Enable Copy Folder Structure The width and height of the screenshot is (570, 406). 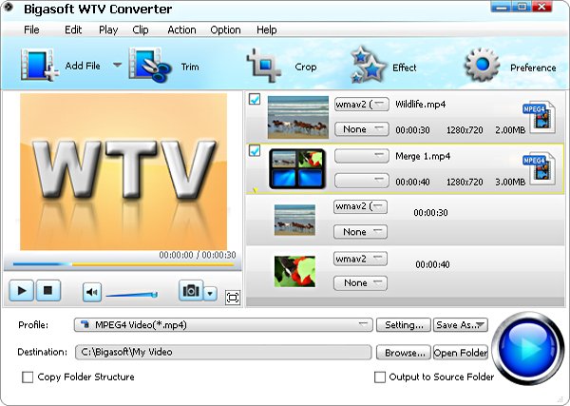(x=28, y=377)
